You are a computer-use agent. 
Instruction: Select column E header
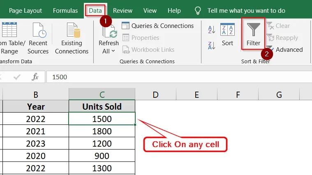pyautogui.click(x=197, y=94)
